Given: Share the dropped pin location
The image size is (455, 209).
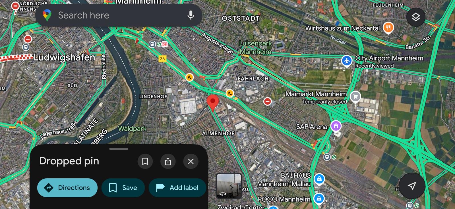Looking at the screenshot, I should tap(168, 161).
